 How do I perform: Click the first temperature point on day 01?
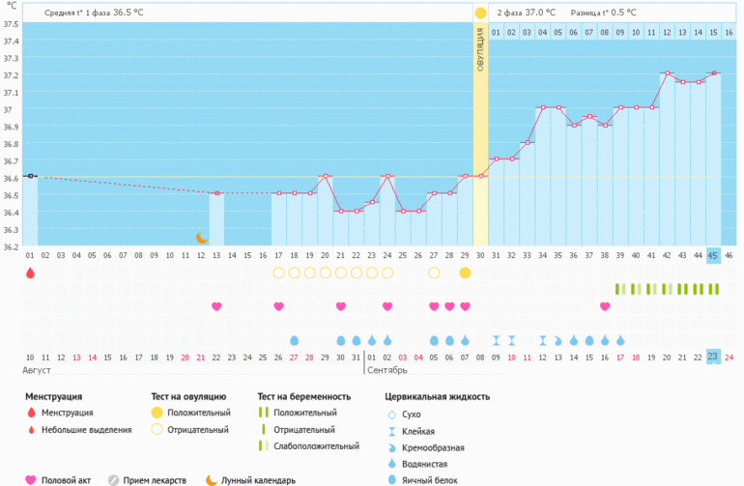[30, 176]
